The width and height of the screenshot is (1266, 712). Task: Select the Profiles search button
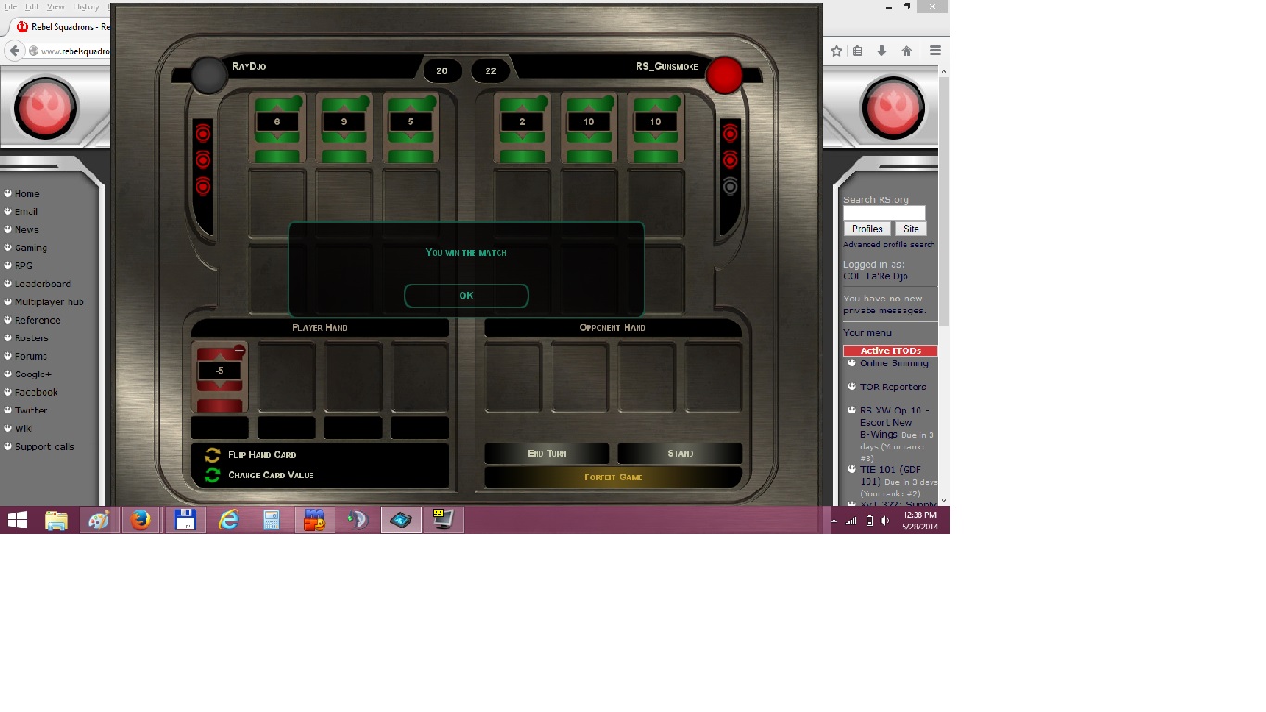867,229
